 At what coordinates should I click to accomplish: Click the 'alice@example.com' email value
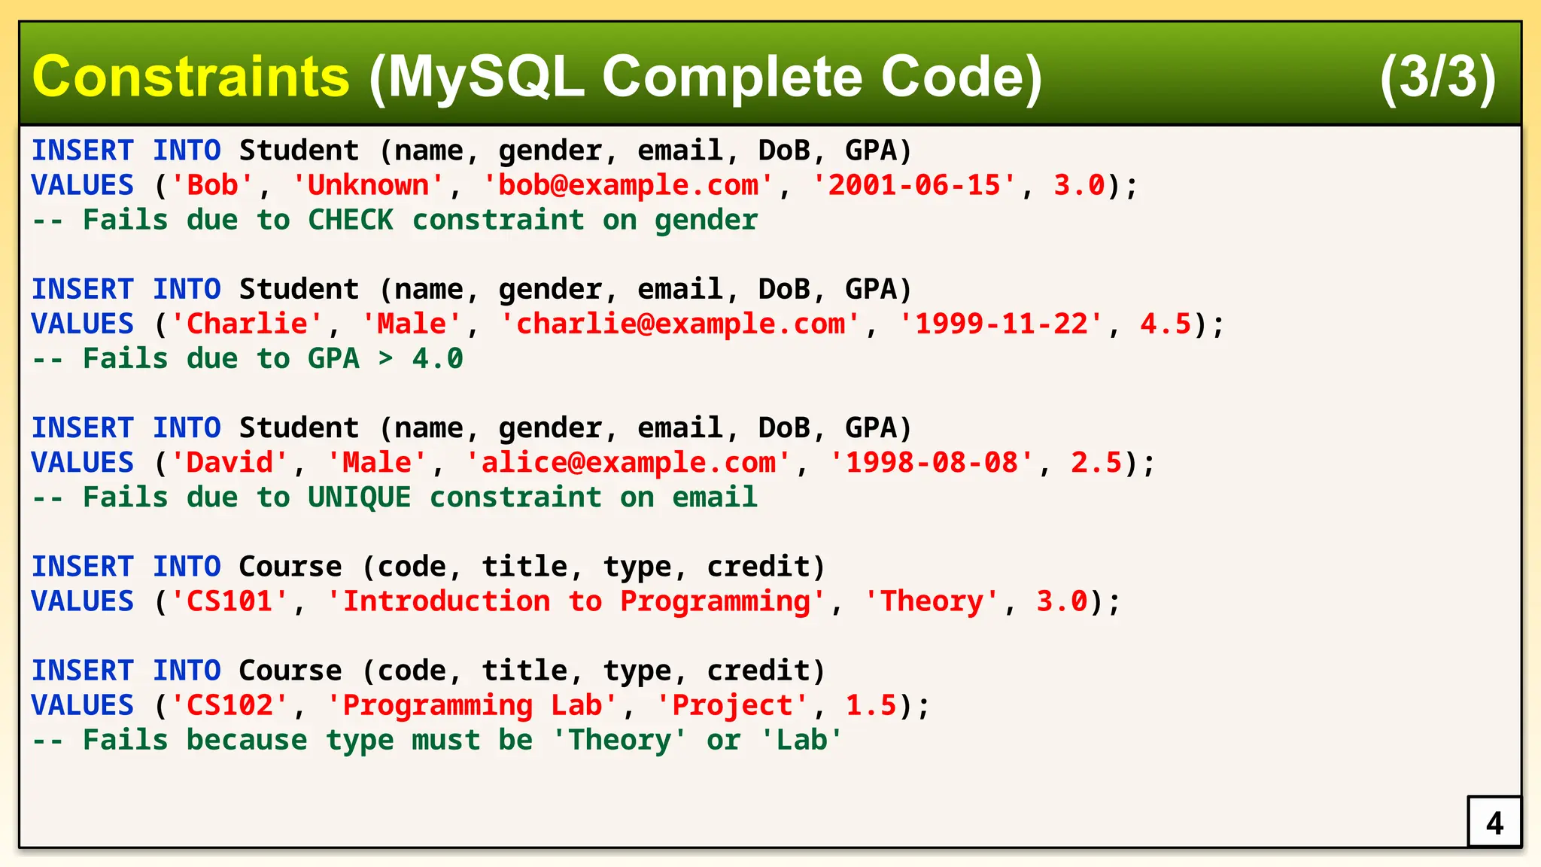click(x=628, y=462)
